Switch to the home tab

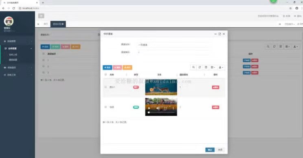pos(46,24)
